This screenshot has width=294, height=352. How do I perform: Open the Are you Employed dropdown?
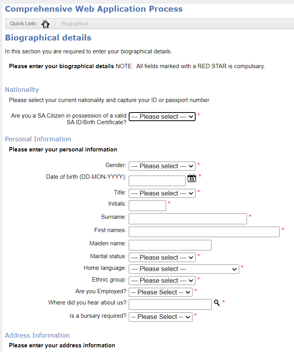160,292
